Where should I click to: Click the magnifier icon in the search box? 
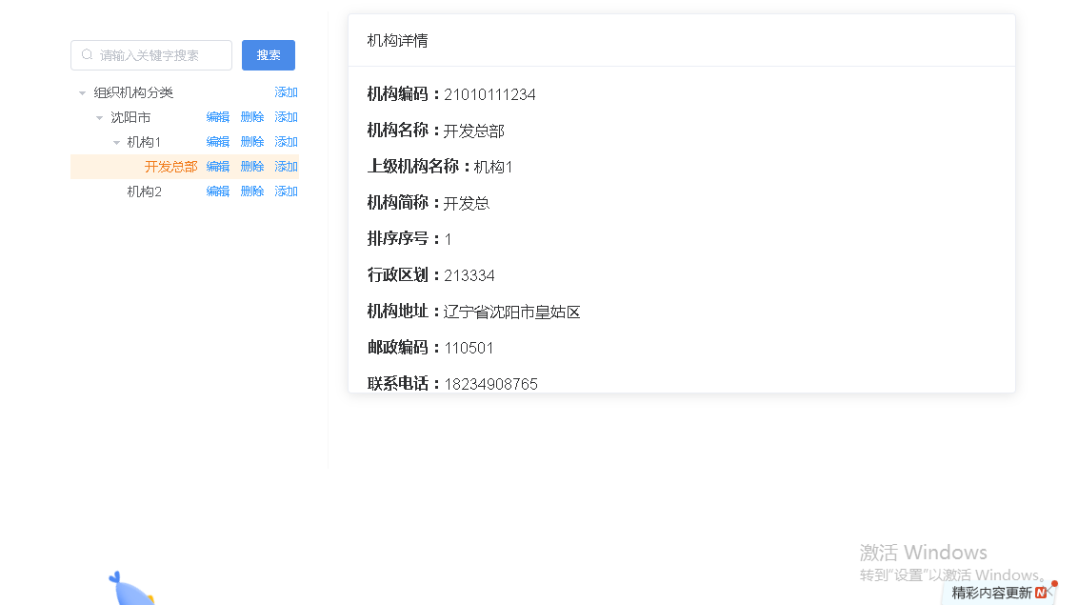point(87,55)
